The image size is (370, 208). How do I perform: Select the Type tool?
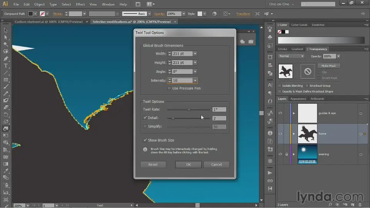[x=6, y=66]
